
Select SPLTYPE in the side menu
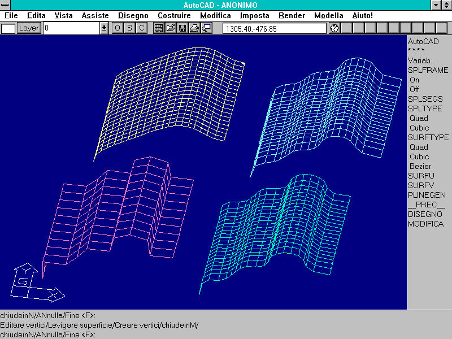(x=425, y=108)
